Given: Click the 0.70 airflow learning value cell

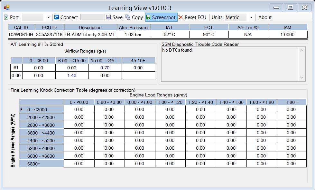Looking at the screenshot, I should [105, 68].
